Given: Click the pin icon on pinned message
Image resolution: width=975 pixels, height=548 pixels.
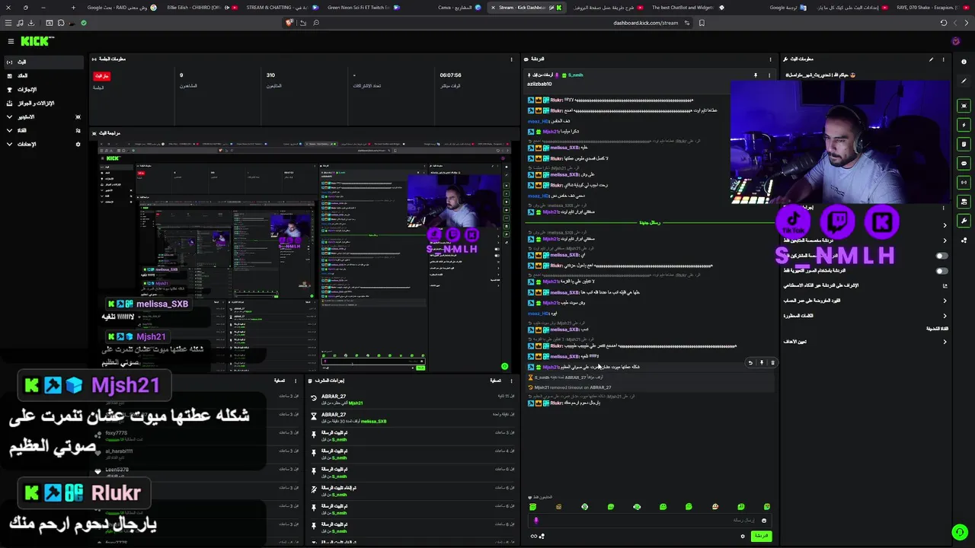Looking at the screenshot, I should coord(755,75).
